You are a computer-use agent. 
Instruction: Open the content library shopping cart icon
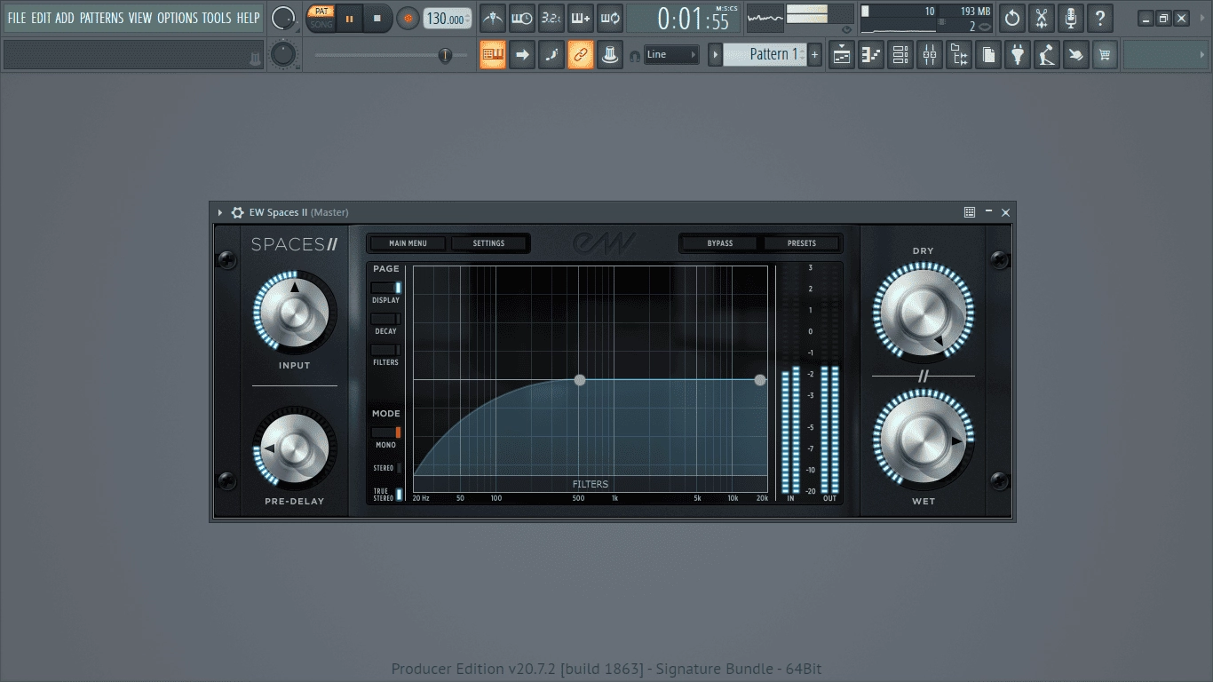click(x=1106, y=55)
